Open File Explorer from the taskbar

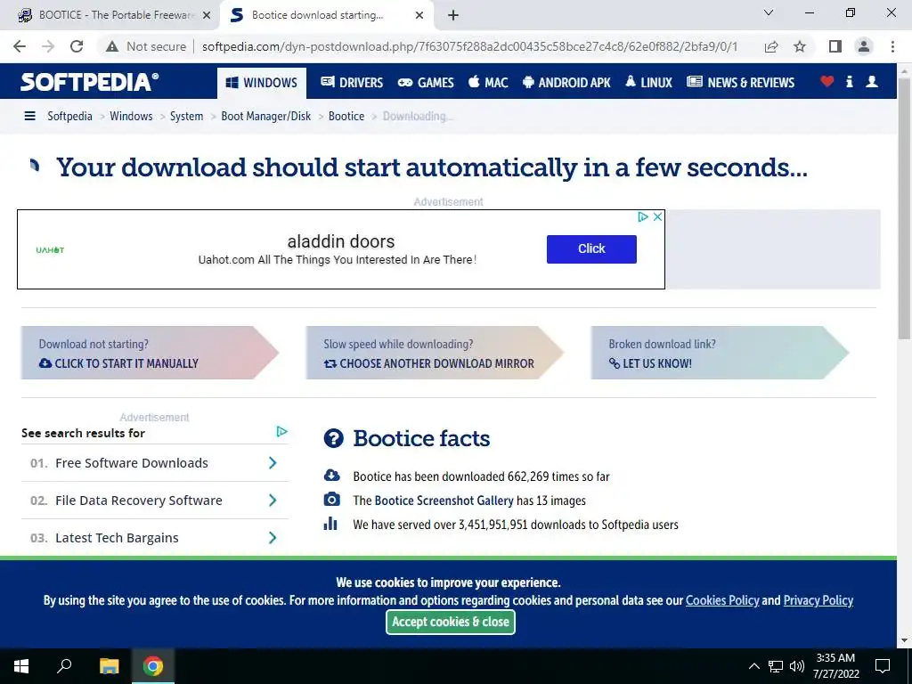click(109, 666)
